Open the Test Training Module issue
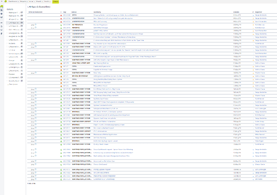Image resolution: width=277 pixels, height=195 pixels. pyautogui.click(x=101, y=63)
